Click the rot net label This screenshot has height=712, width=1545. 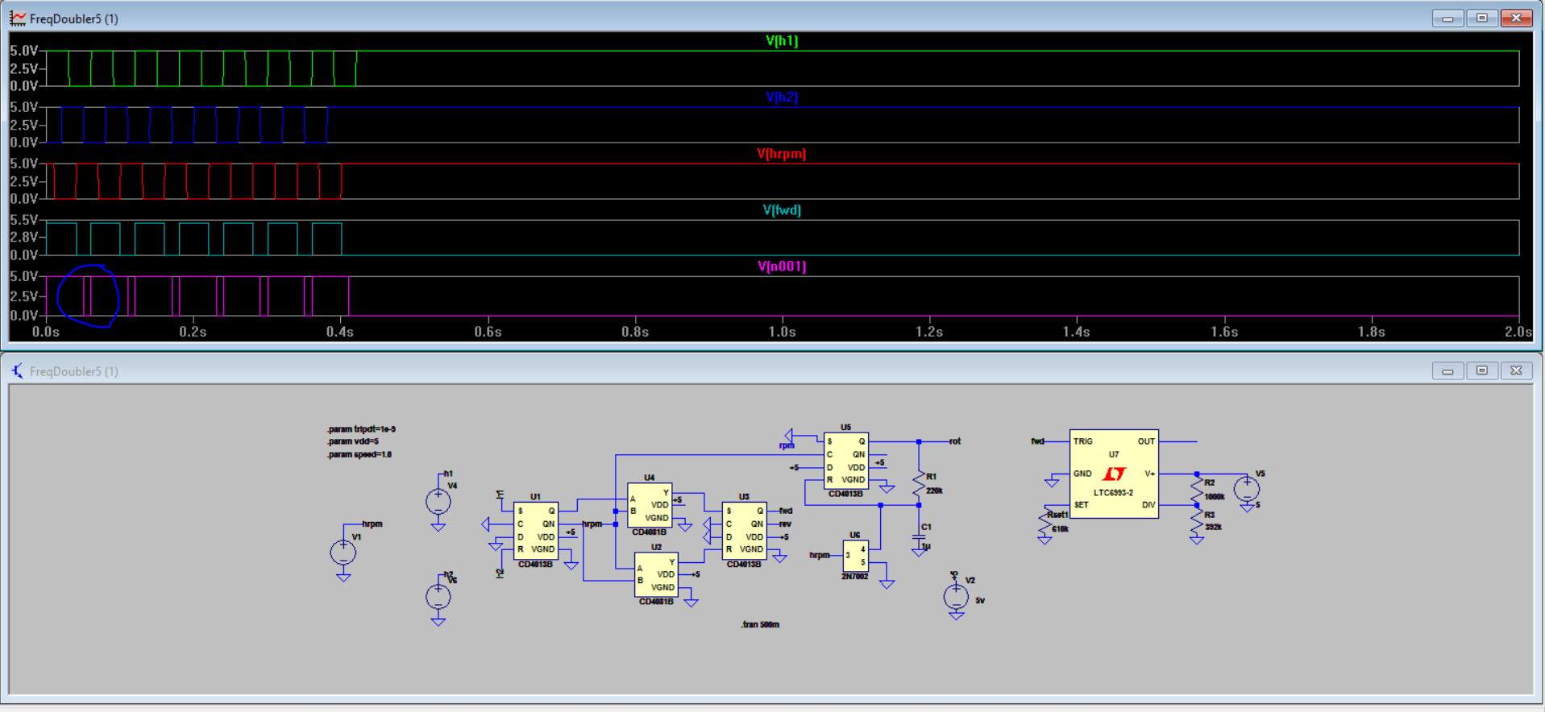pyautogui.click(x=955, y=441)
